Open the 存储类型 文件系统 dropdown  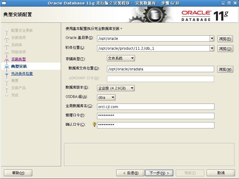point(121,58)
